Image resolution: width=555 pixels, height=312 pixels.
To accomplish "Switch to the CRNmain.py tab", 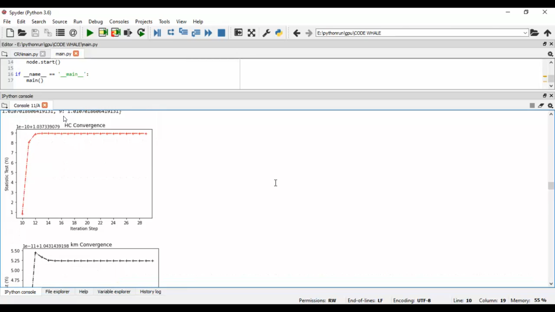I will [x=26, y=54].
